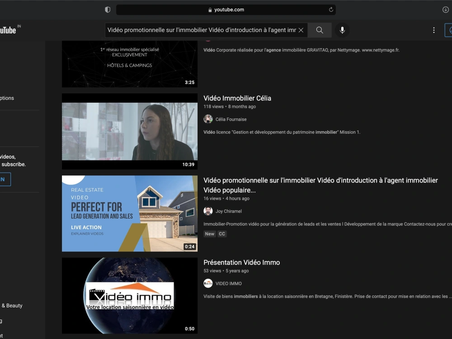Click the sidebar sign-in button
This screenshot has width=452, height=339.
(x=5, y=179)
